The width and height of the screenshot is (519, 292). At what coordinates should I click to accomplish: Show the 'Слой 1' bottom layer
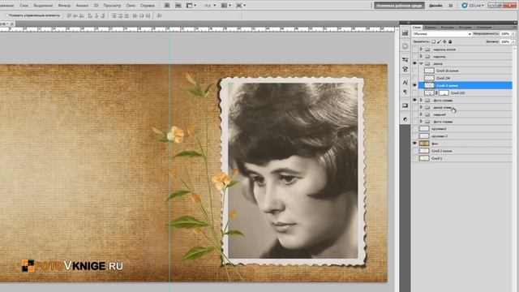coord(414,158)
